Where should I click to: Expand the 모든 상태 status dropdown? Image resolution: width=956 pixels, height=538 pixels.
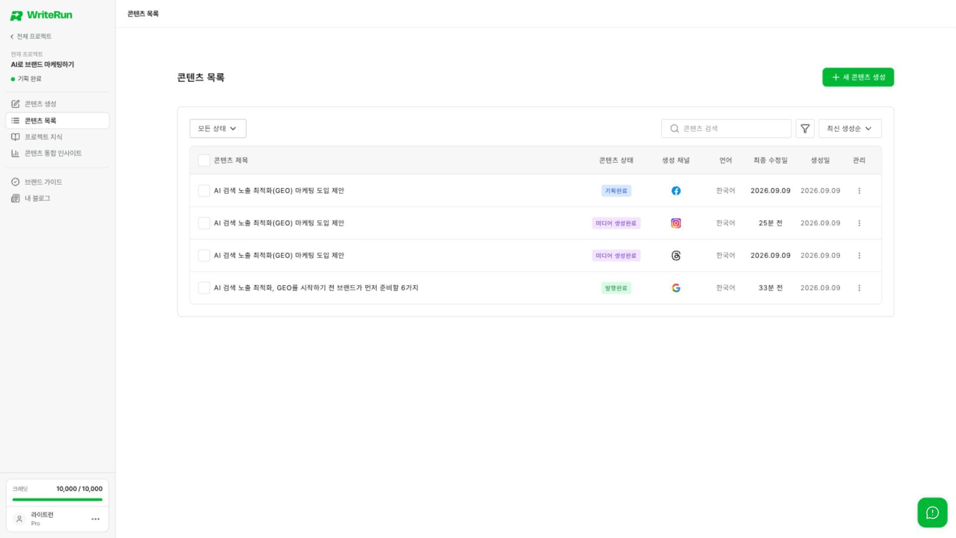pyautogui.click(x=218, y=129)
